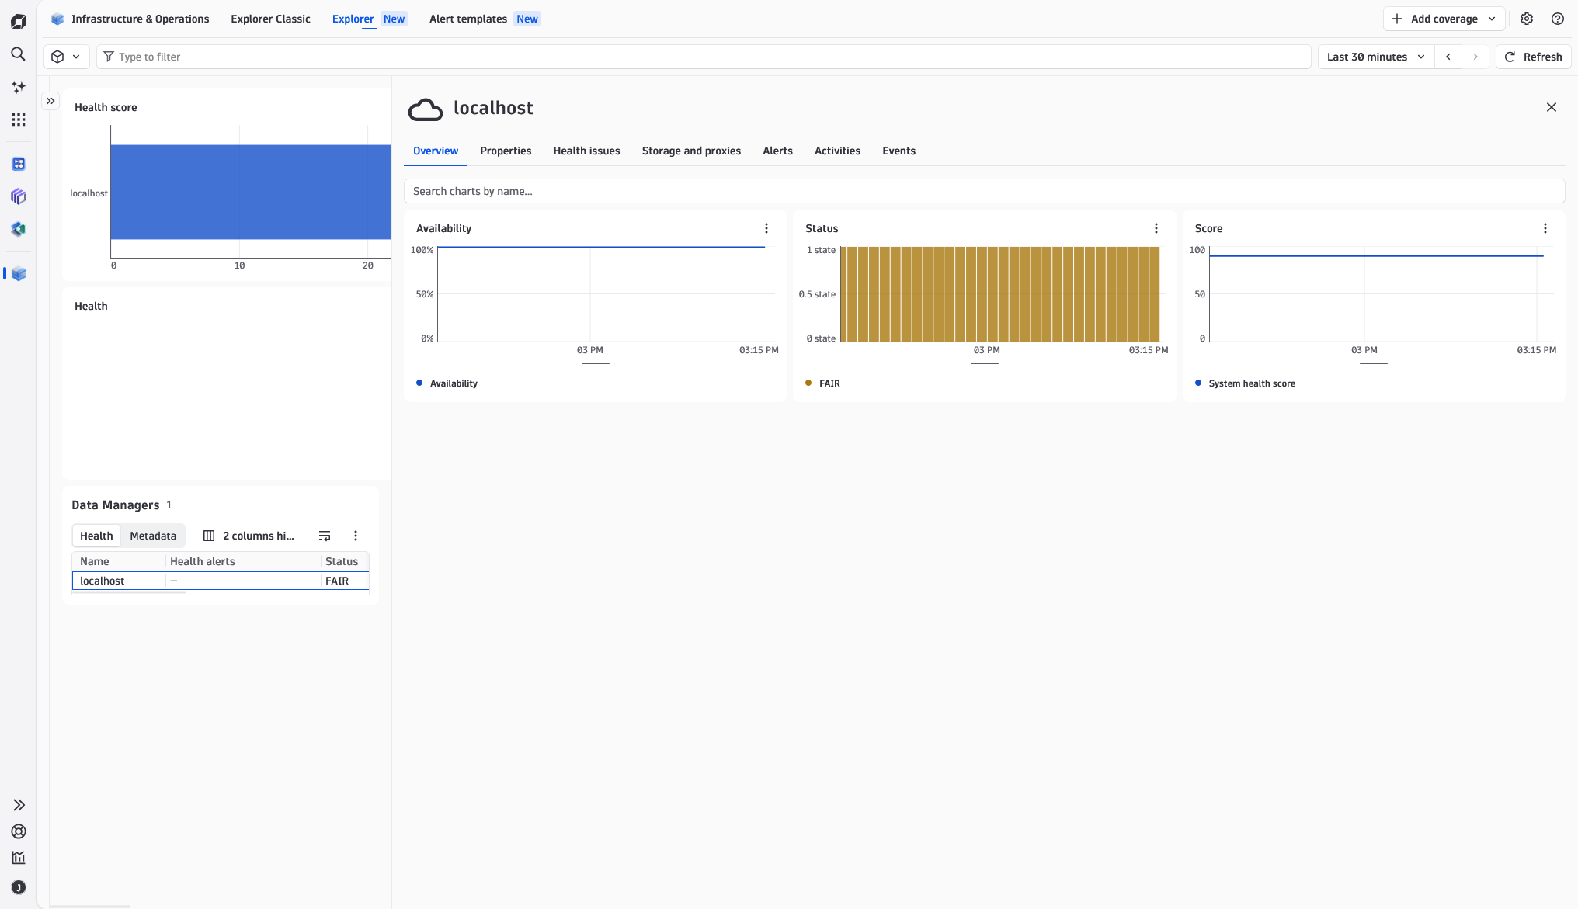Click the localhost cloud icon

(426, 109)
